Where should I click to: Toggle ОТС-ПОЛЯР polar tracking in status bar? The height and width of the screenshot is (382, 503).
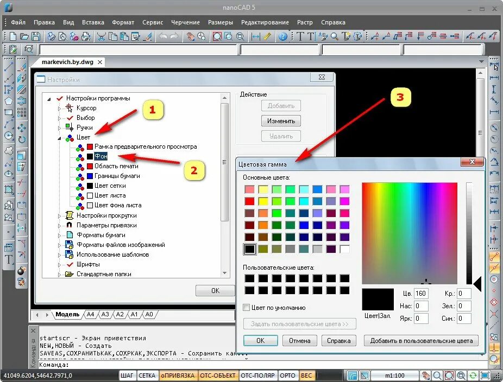[257, 375]
